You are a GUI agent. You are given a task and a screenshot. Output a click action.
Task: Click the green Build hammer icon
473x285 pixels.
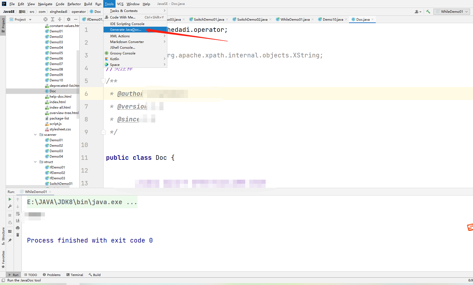coord(428,12)
